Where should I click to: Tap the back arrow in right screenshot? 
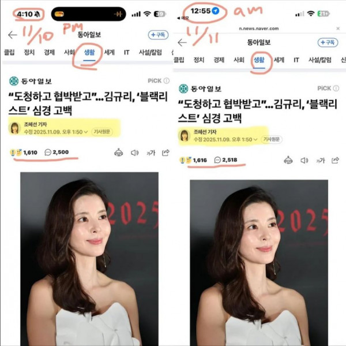coord(182,42)
